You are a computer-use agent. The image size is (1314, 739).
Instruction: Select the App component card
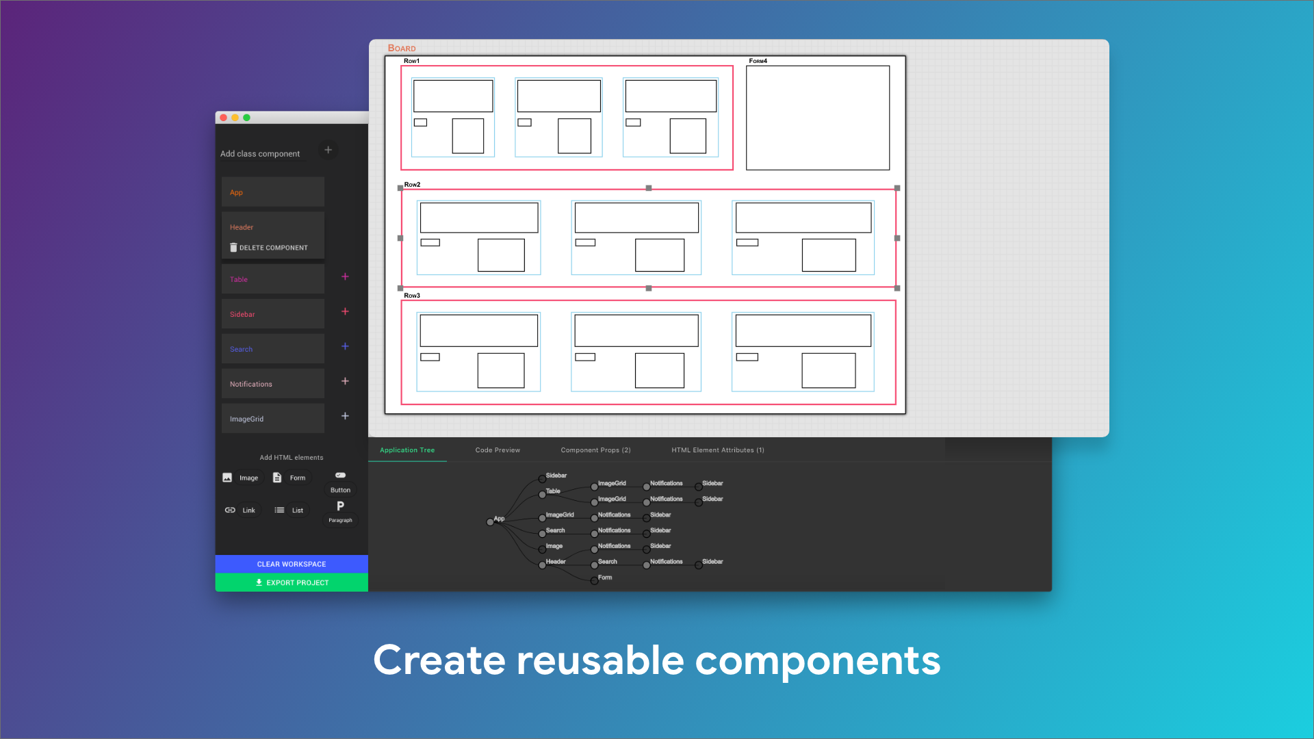(x=272, y=192)
